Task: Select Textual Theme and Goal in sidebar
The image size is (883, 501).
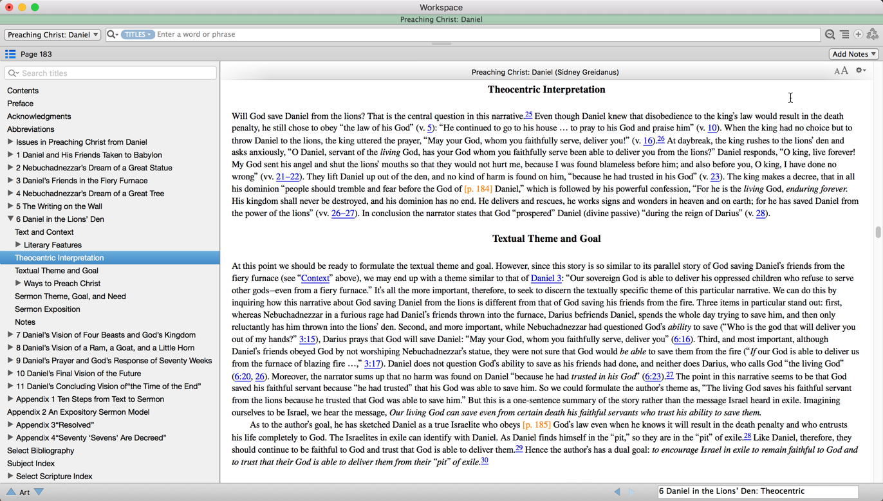Action: coord(57,271)
